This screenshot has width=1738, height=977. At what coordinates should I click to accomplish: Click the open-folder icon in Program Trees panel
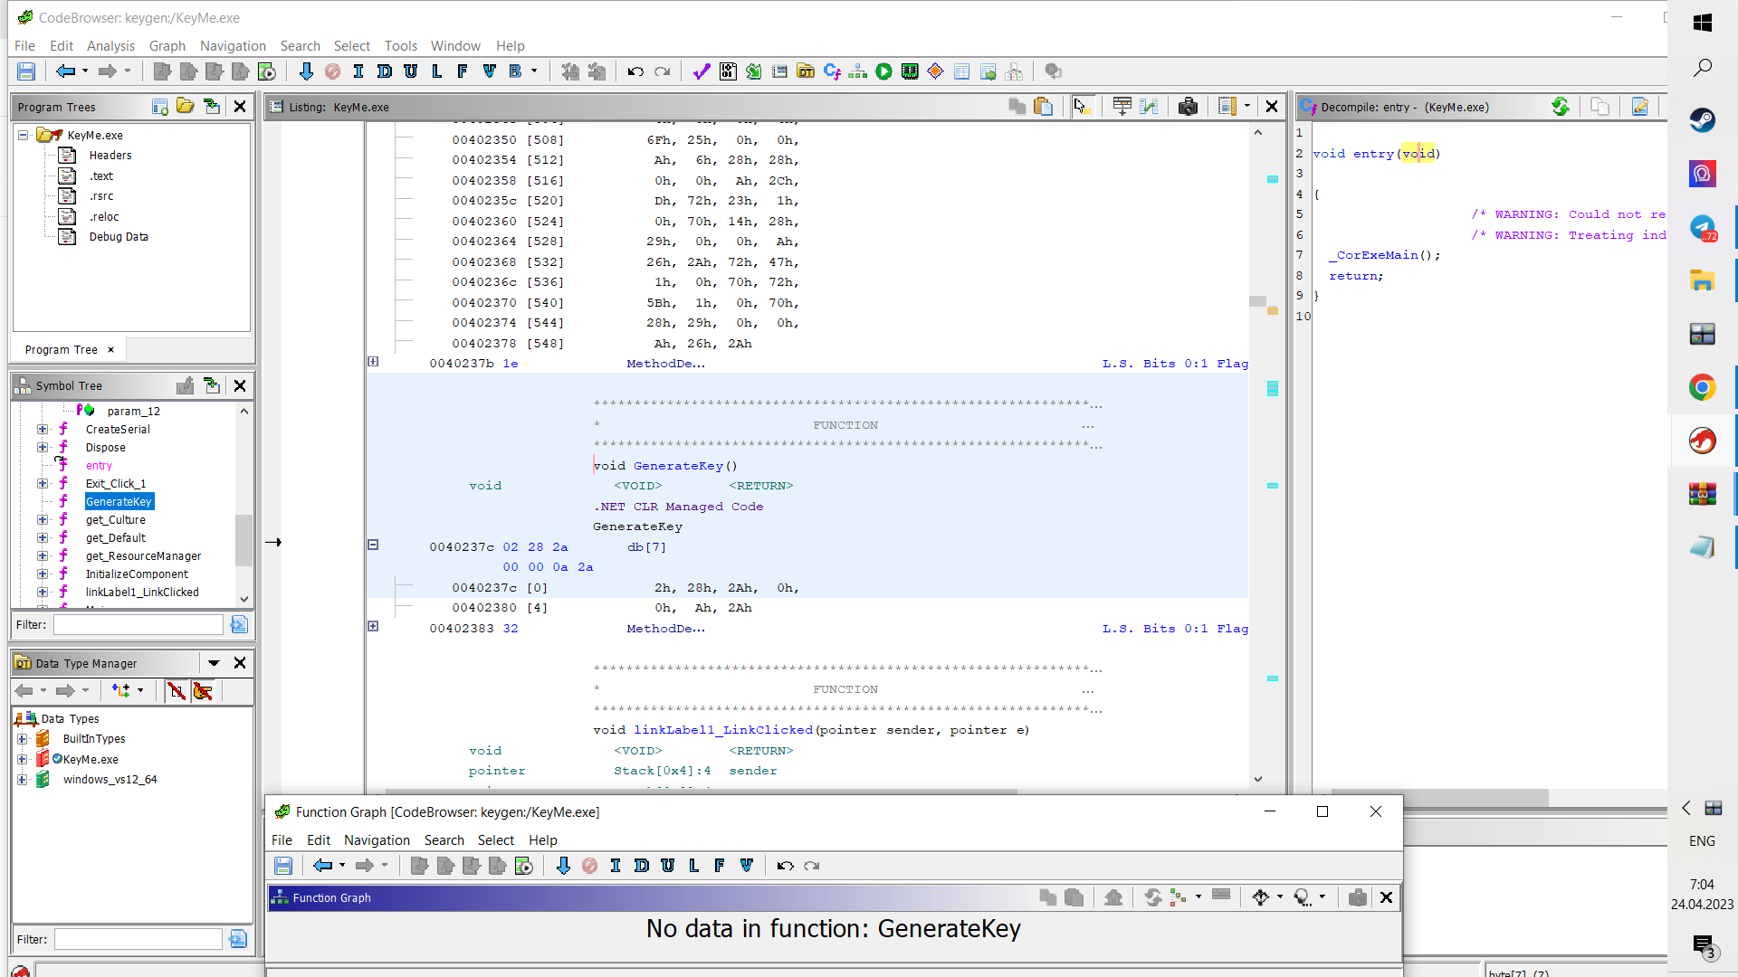point(186,106)
